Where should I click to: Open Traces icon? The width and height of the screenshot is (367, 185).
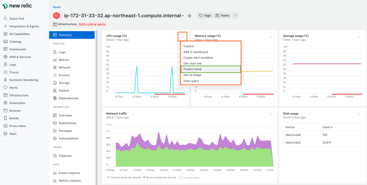click(x=5, y=72)
